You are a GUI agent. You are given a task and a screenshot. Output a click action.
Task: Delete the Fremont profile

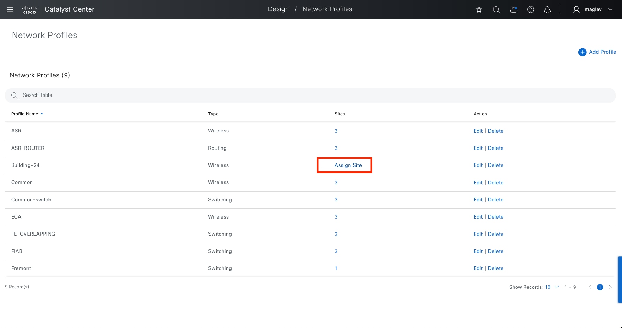point(495,268)
